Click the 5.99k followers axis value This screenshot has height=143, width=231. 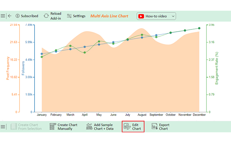[29, 42]
